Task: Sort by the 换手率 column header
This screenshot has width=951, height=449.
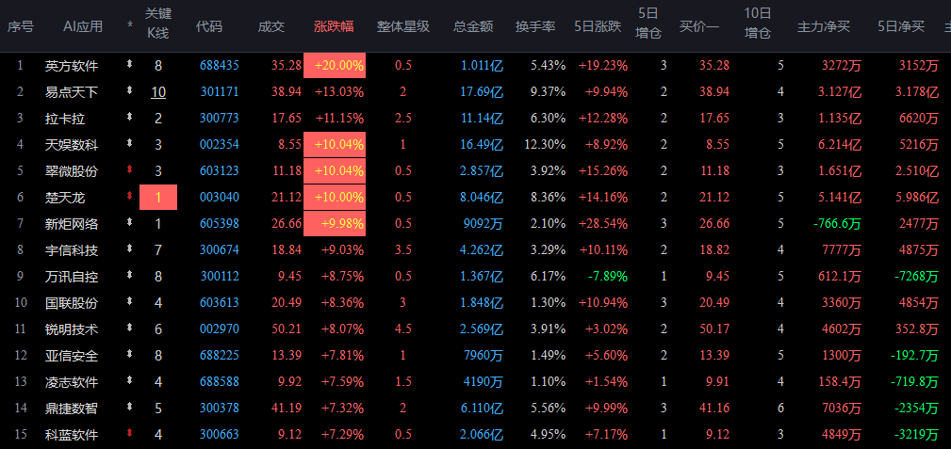Action: point(535,26)
